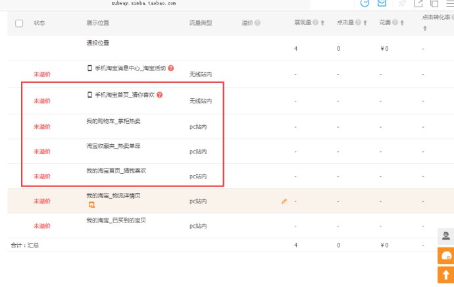Sort by 点击量 using its arrow
Screen dimensions: 454x287
coord(365,22)
